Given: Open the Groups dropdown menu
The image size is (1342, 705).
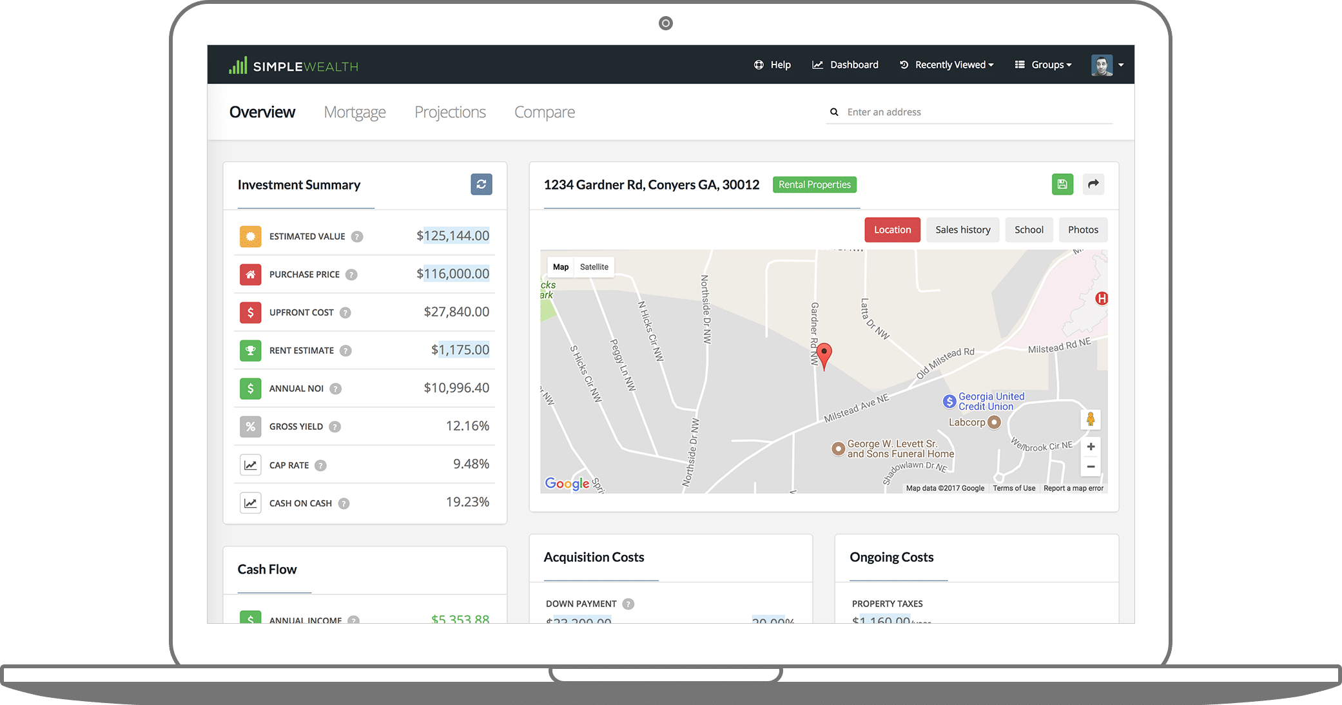Looking at the screenshot, I should pyautogui.click(x=1043, y=64).
